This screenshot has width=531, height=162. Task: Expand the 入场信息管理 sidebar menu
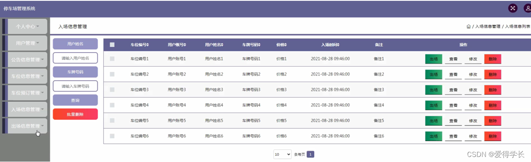27,109
